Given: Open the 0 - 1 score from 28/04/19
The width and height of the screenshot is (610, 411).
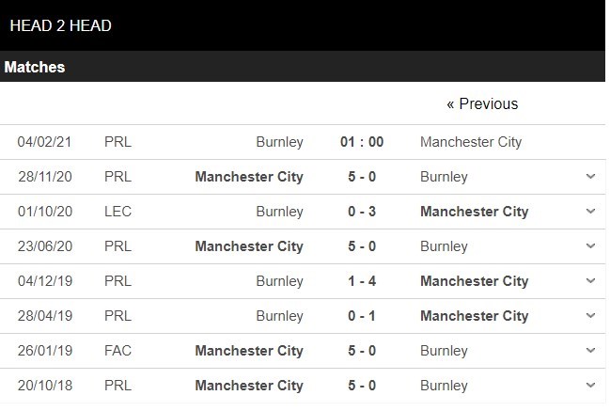Looking at the screenshot, I should [362, 316].
